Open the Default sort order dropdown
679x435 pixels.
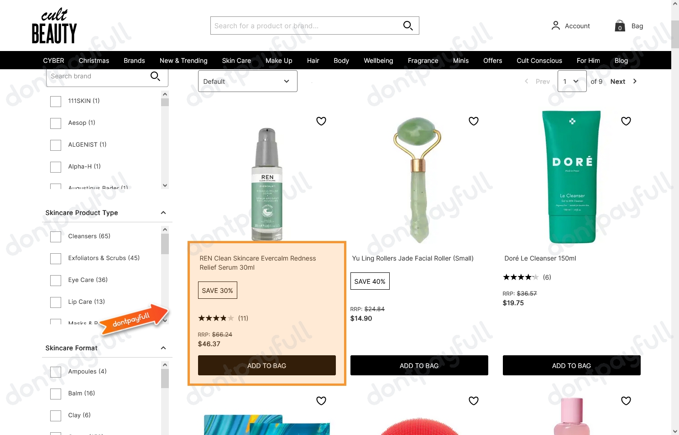click(x=247, y=81)
